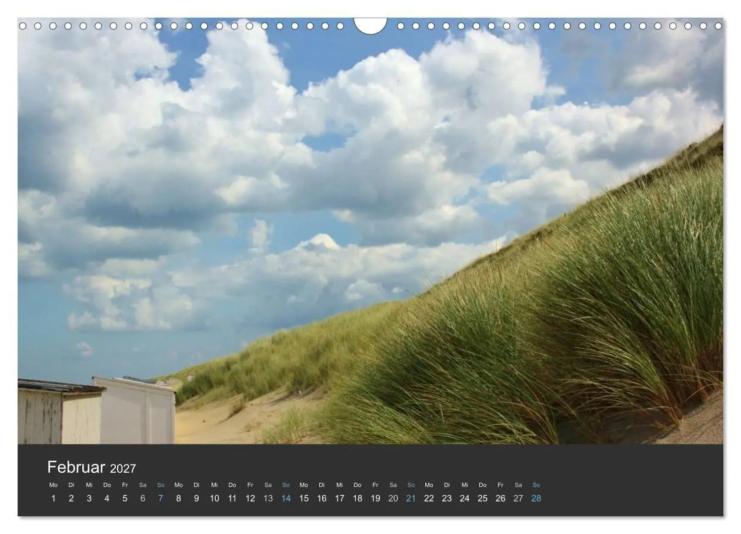Screen dimensions: 741x534
Task: Click the month title "Februar"
Action: 76,468
